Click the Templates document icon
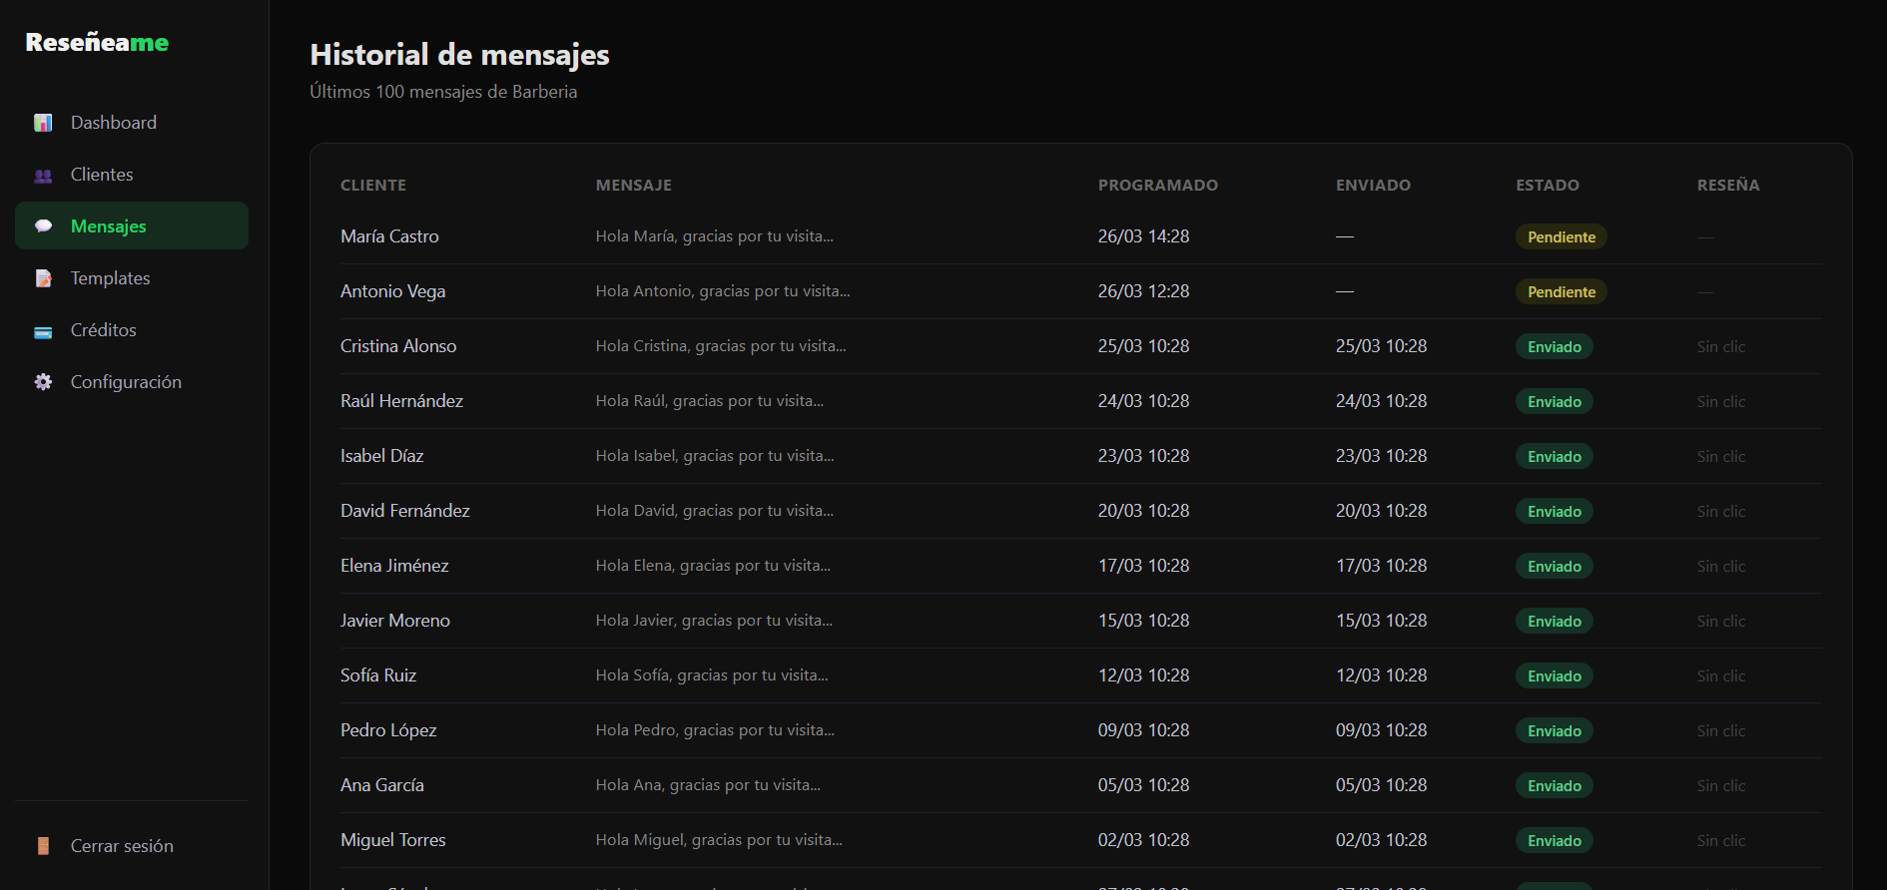The height and width of the screenshot is (890, 1887). [x=43, y=278]
